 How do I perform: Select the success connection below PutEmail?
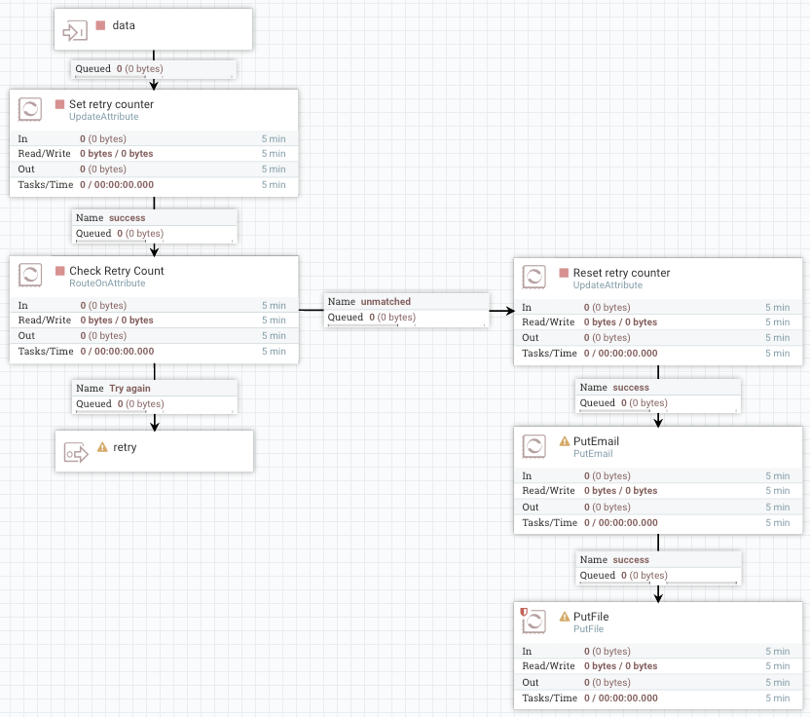658,567
